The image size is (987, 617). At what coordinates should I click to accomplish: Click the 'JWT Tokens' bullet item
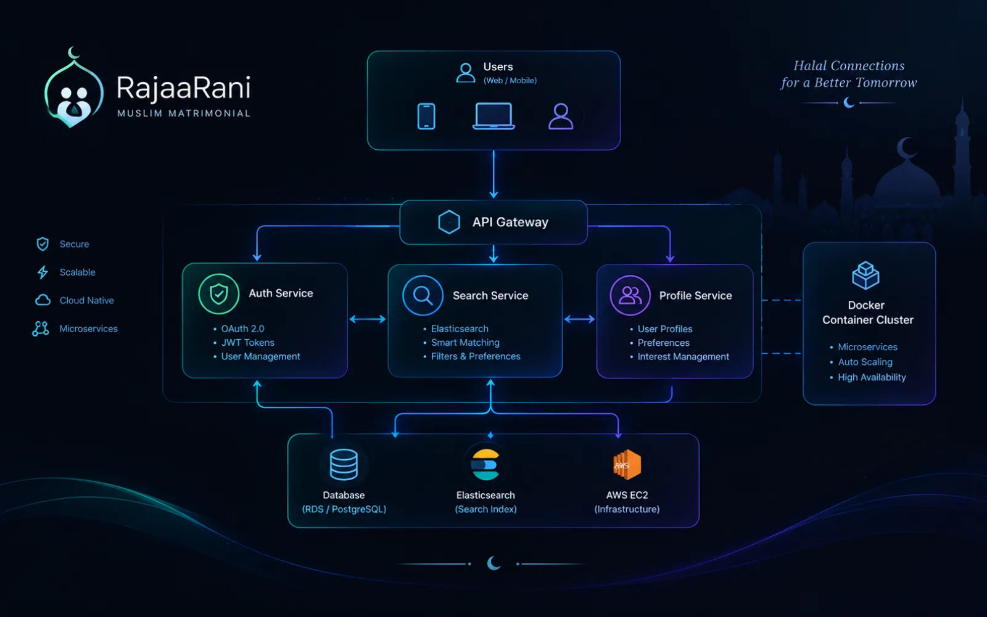tap(247, 343)
